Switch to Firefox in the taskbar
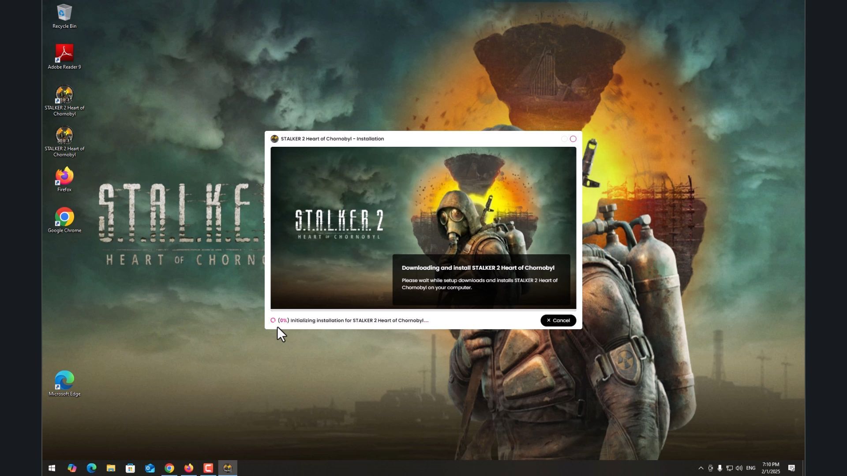 pos(189,468)
